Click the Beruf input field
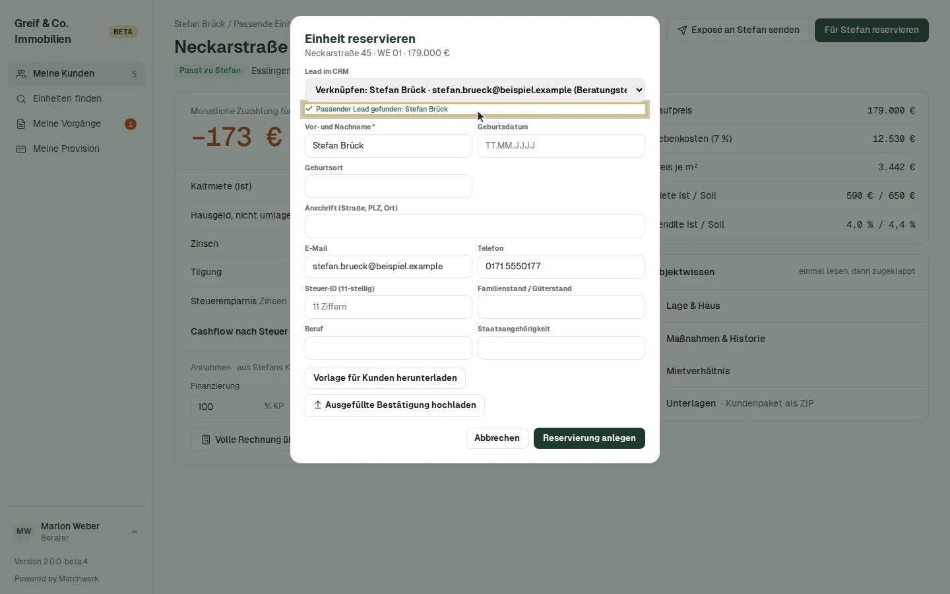This screenshot has height=594, width=950. [389, 348]
